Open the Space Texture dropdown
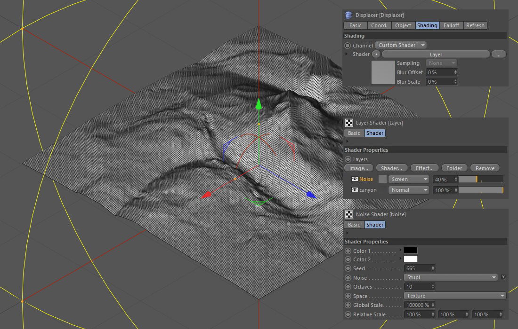The image size is (518, 329). [455, 296]
